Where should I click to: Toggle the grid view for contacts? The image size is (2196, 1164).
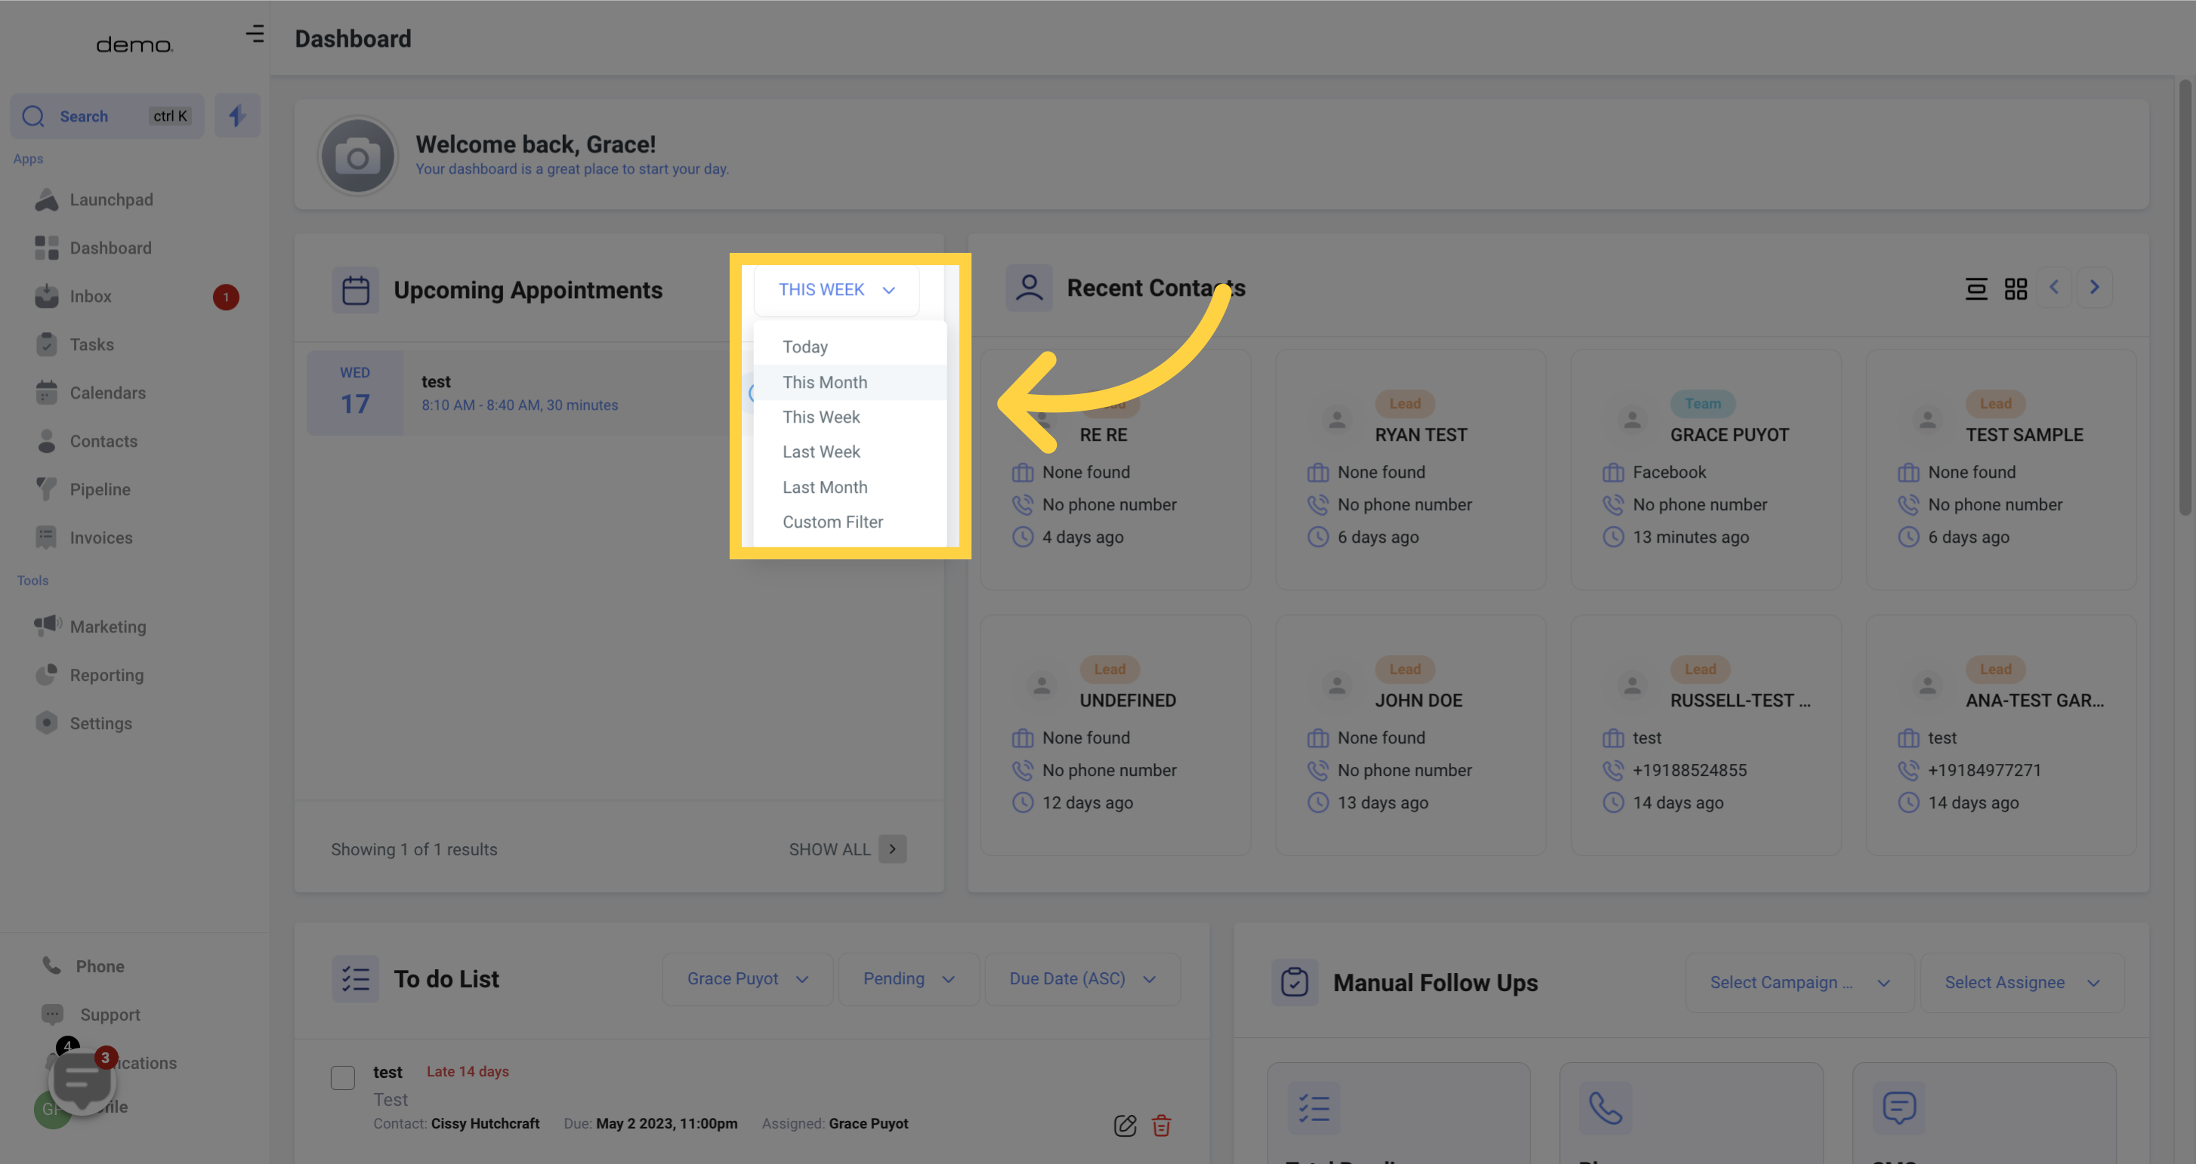click(x=2018, y=289)
